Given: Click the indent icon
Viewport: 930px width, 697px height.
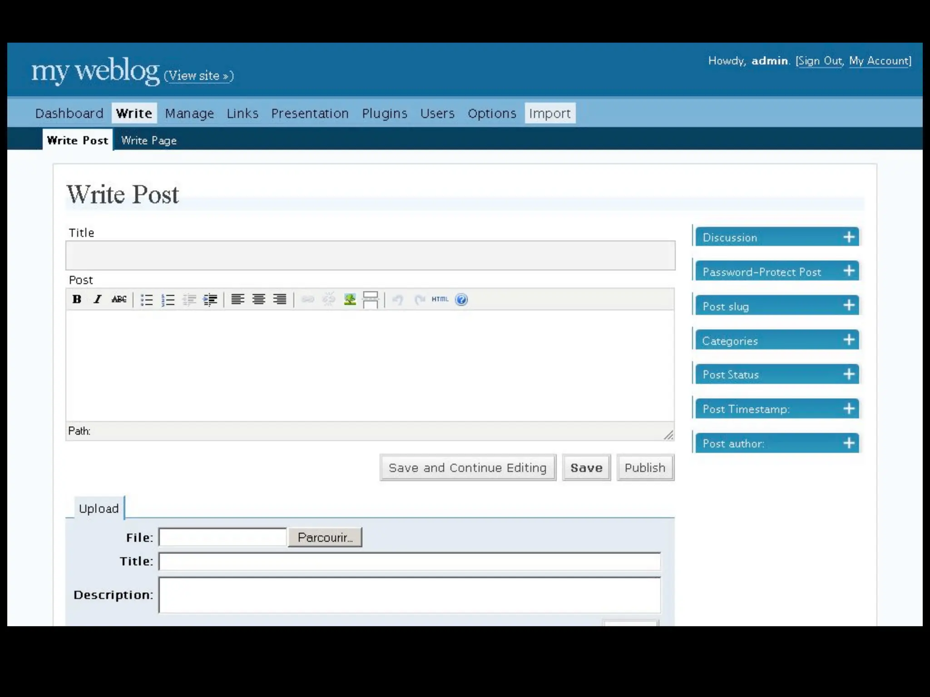Looking at the screenshot, I should 210,299.
